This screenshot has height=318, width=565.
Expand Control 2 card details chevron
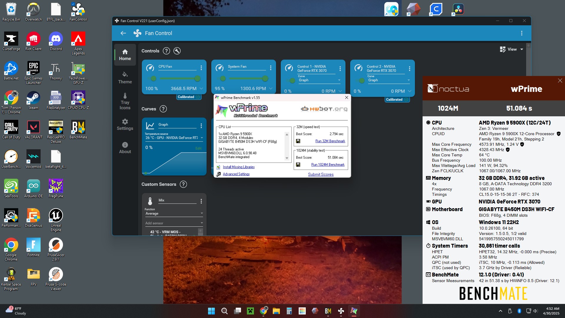coord(410,91)
